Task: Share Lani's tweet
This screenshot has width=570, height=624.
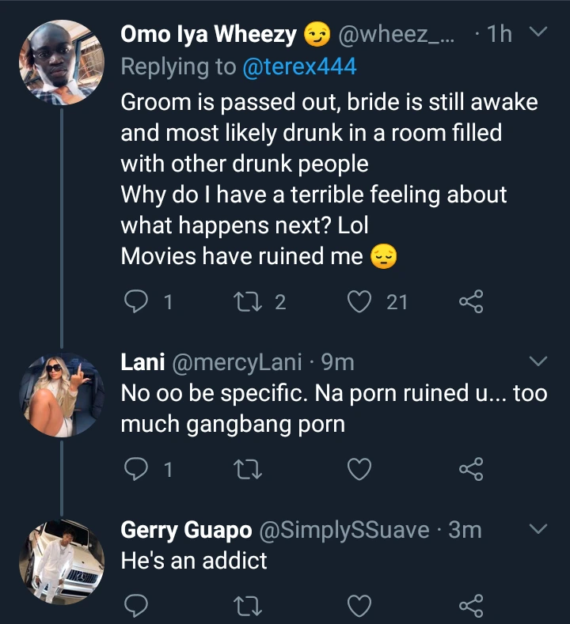Action: pyautogui.click(x=470, y=470)
